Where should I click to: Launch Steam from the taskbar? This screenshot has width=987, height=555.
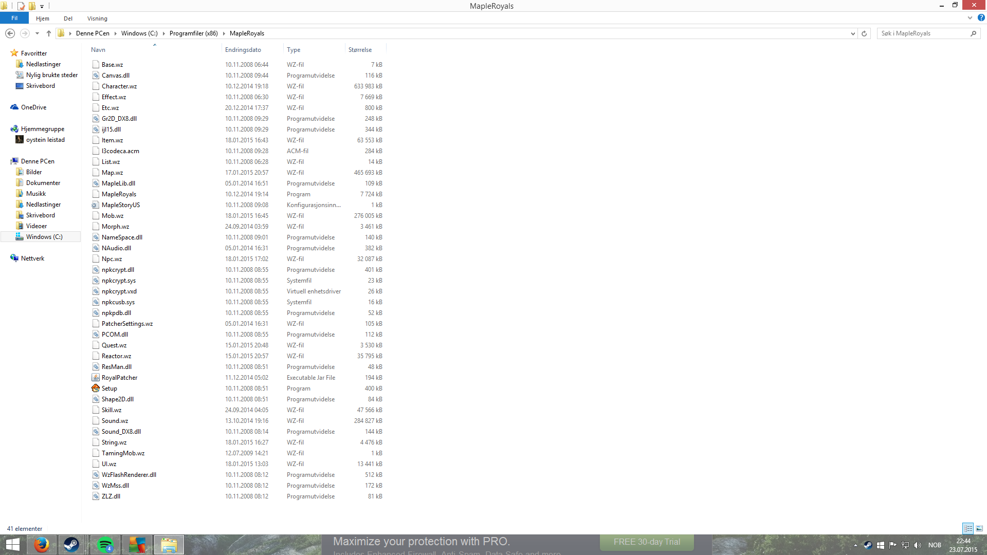[71, 545]
